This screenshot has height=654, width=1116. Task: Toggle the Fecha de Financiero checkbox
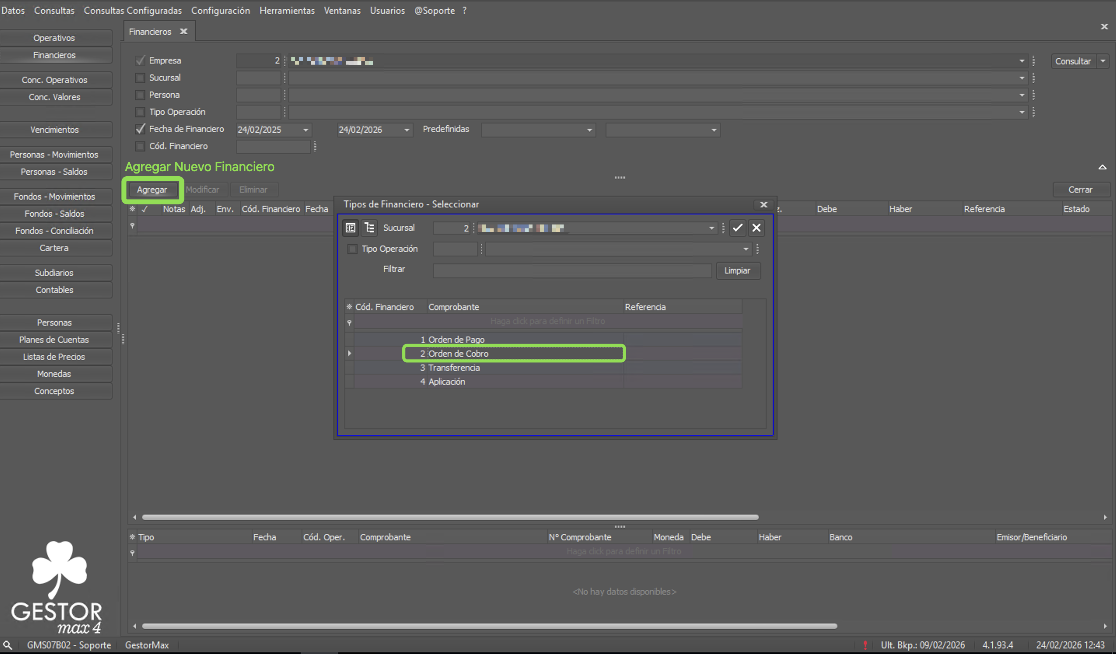(140, 129)
